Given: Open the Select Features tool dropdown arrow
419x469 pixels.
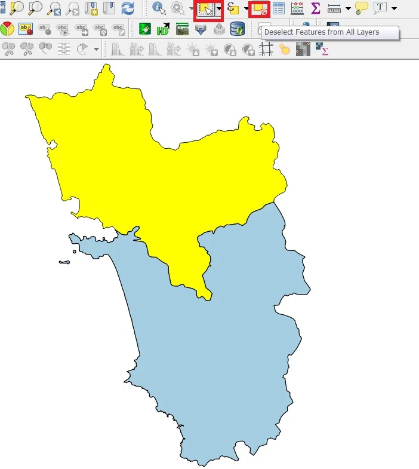Looking at the screenshot, I should (219, 9).
